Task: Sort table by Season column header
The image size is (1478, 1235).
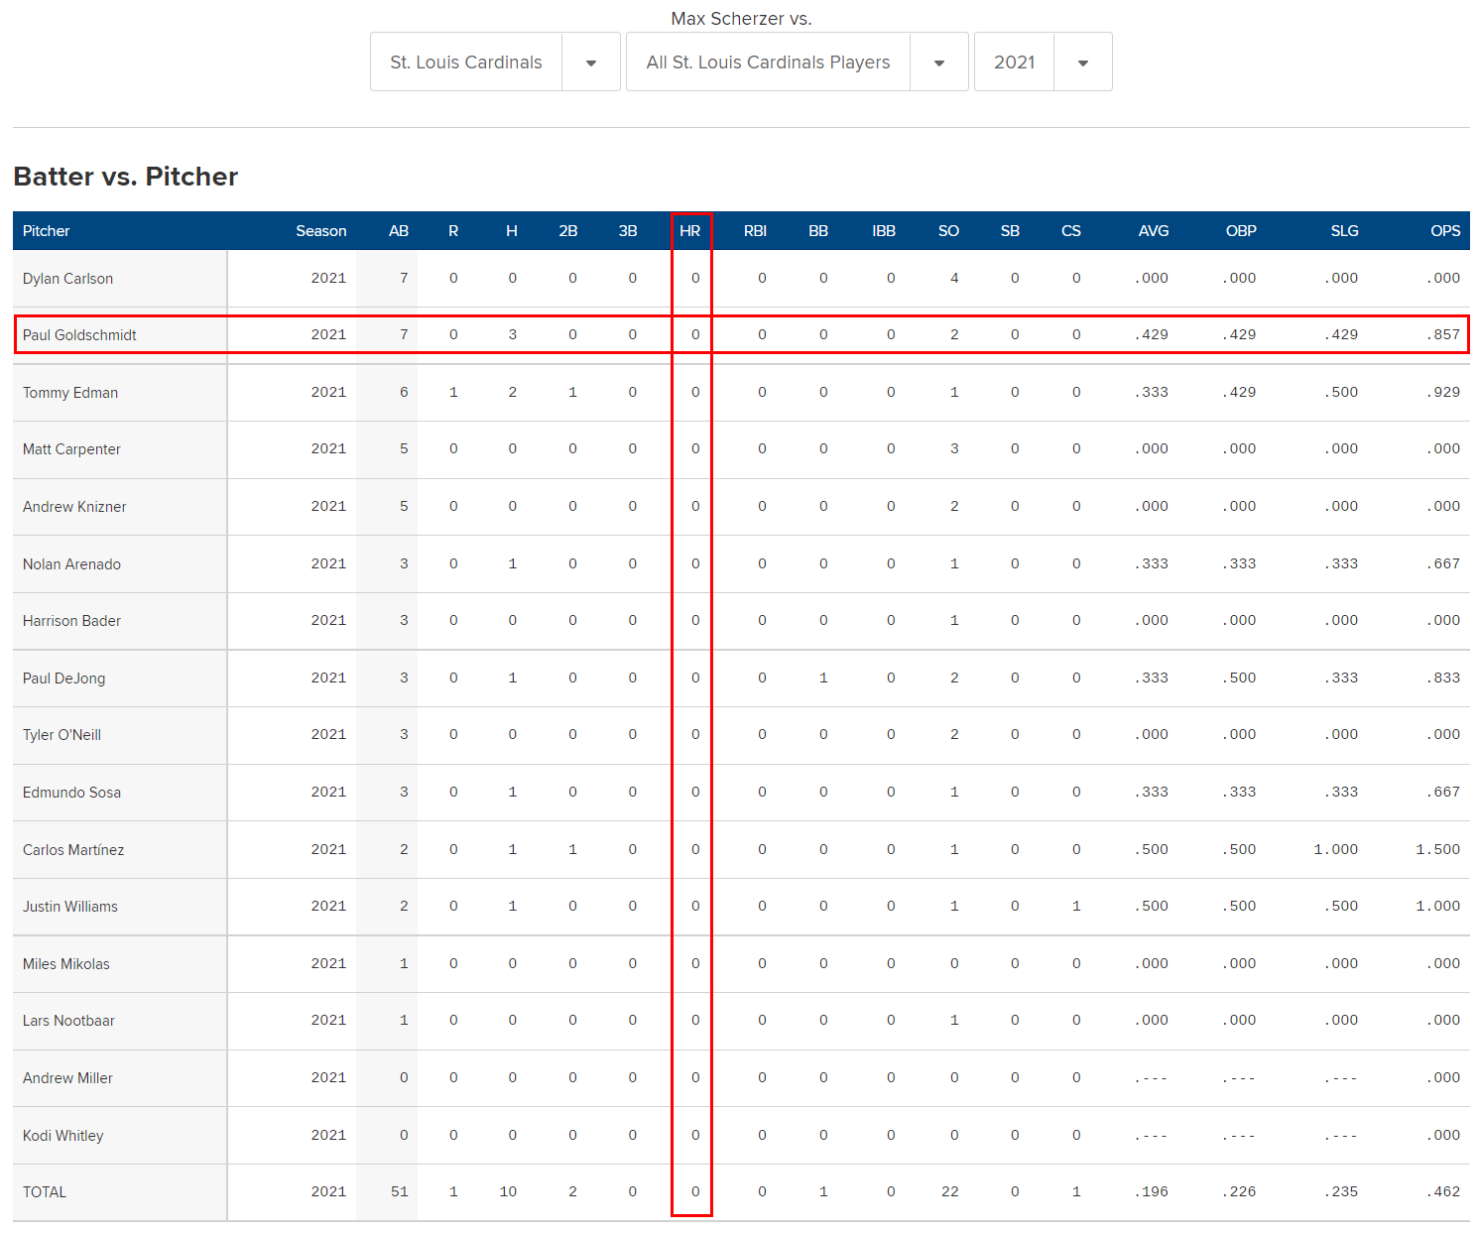Action: tap(321, 230)
